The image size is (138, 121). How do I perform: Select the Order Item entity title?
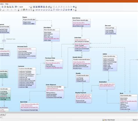[78, 38]
